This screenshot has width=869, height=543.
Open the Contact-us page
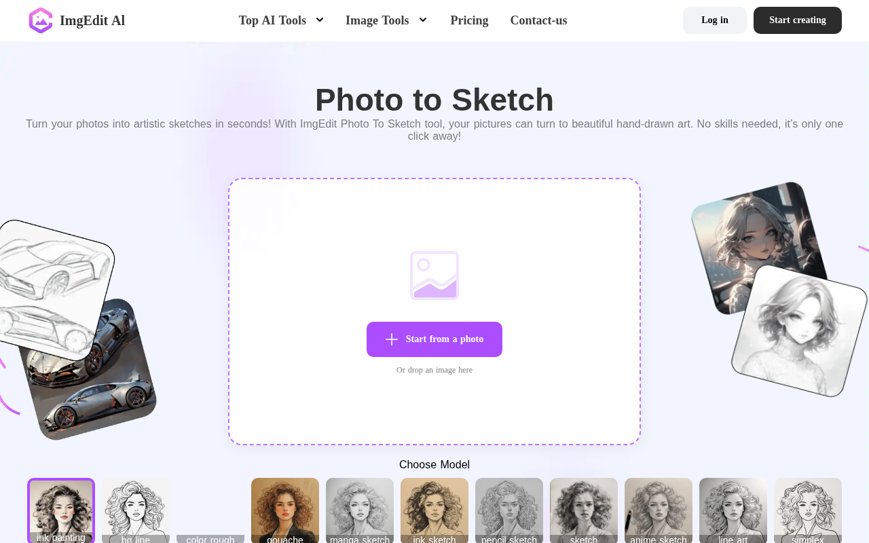(538, 20)
